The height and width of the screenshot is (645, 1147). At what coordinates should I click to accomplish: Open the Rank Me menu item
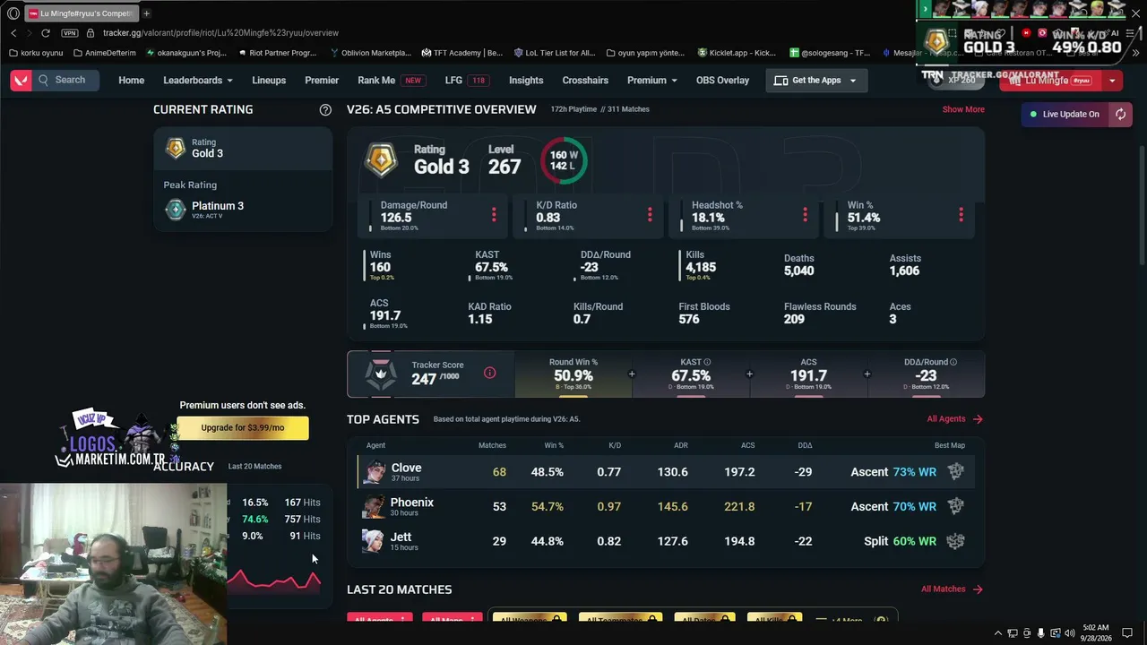pos(391,81)
